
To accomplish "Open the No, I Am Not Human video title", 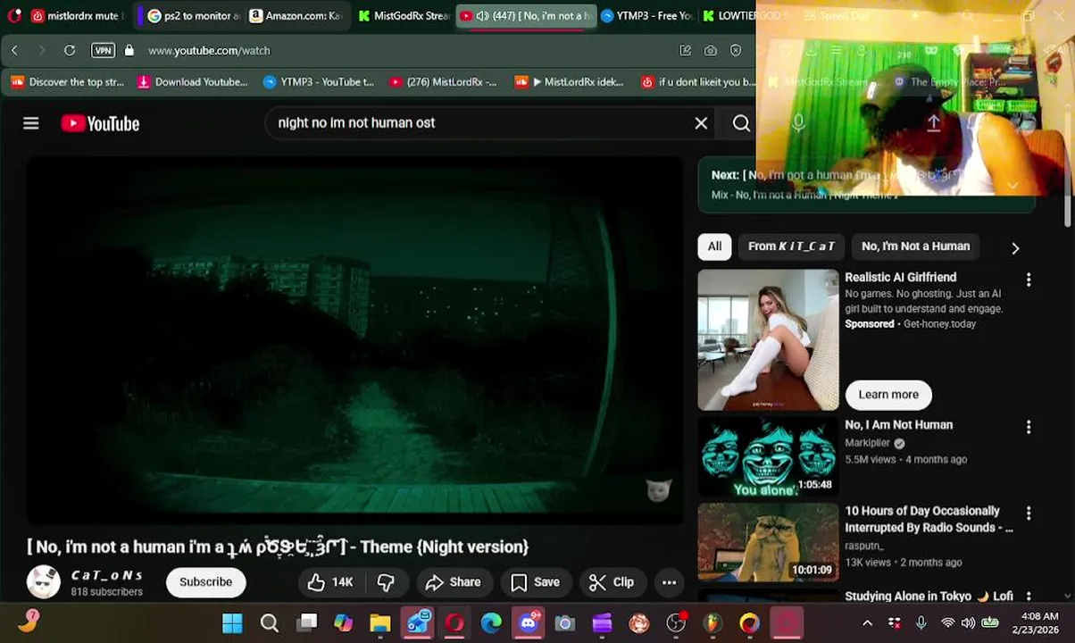I will point(898,425).
